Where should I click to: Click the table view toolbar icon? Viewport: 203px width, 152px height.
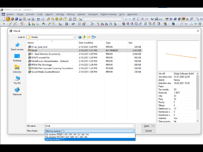click(x=75, y=19)
